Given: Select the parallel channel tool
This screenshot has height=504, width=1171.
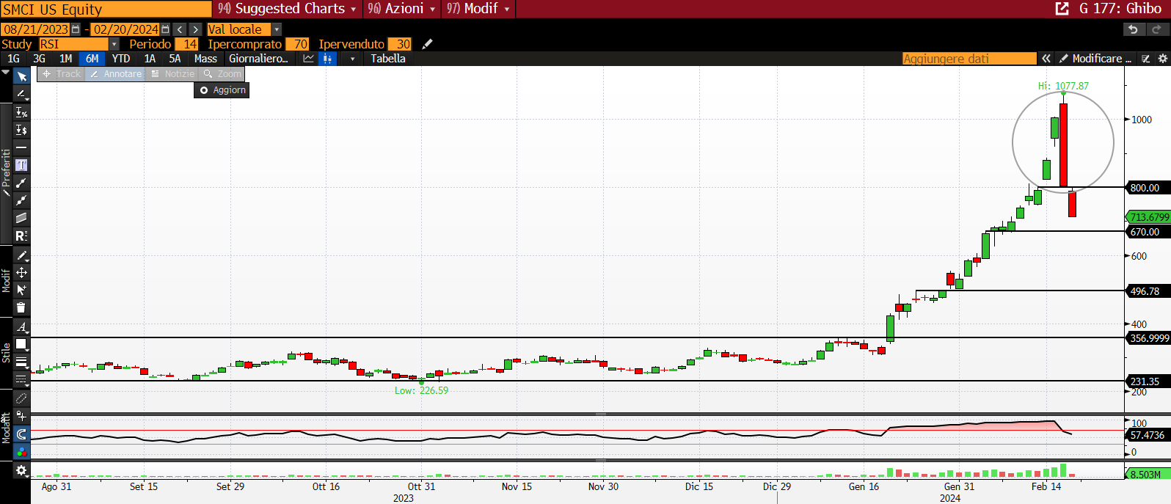Looking at the screenshot, I should coord(21,218).
